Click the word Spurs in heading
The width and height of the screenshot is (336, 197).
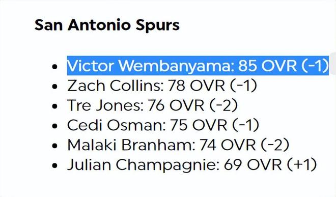click(x=157, y=25)
